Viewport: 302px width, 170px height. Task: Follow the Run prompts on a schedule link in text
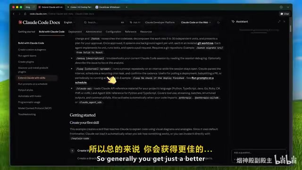202,78
